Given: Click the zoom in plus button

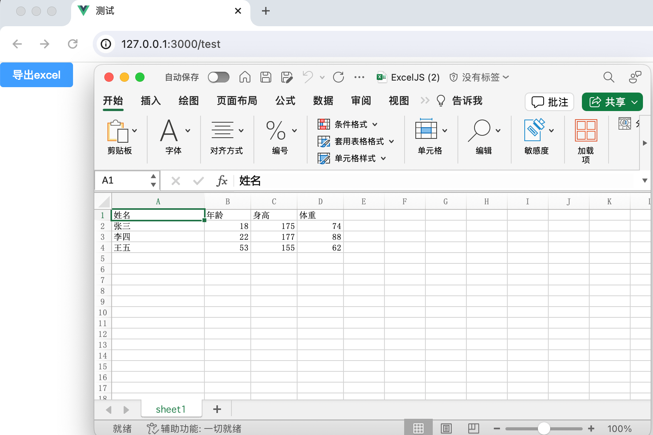Looking at the screenshot, I should [591, 428].
